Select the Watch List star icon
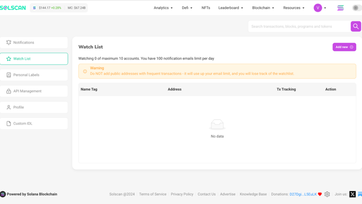Image resolution: width=362 pixels, height=204 pixels. pos(8,58)
